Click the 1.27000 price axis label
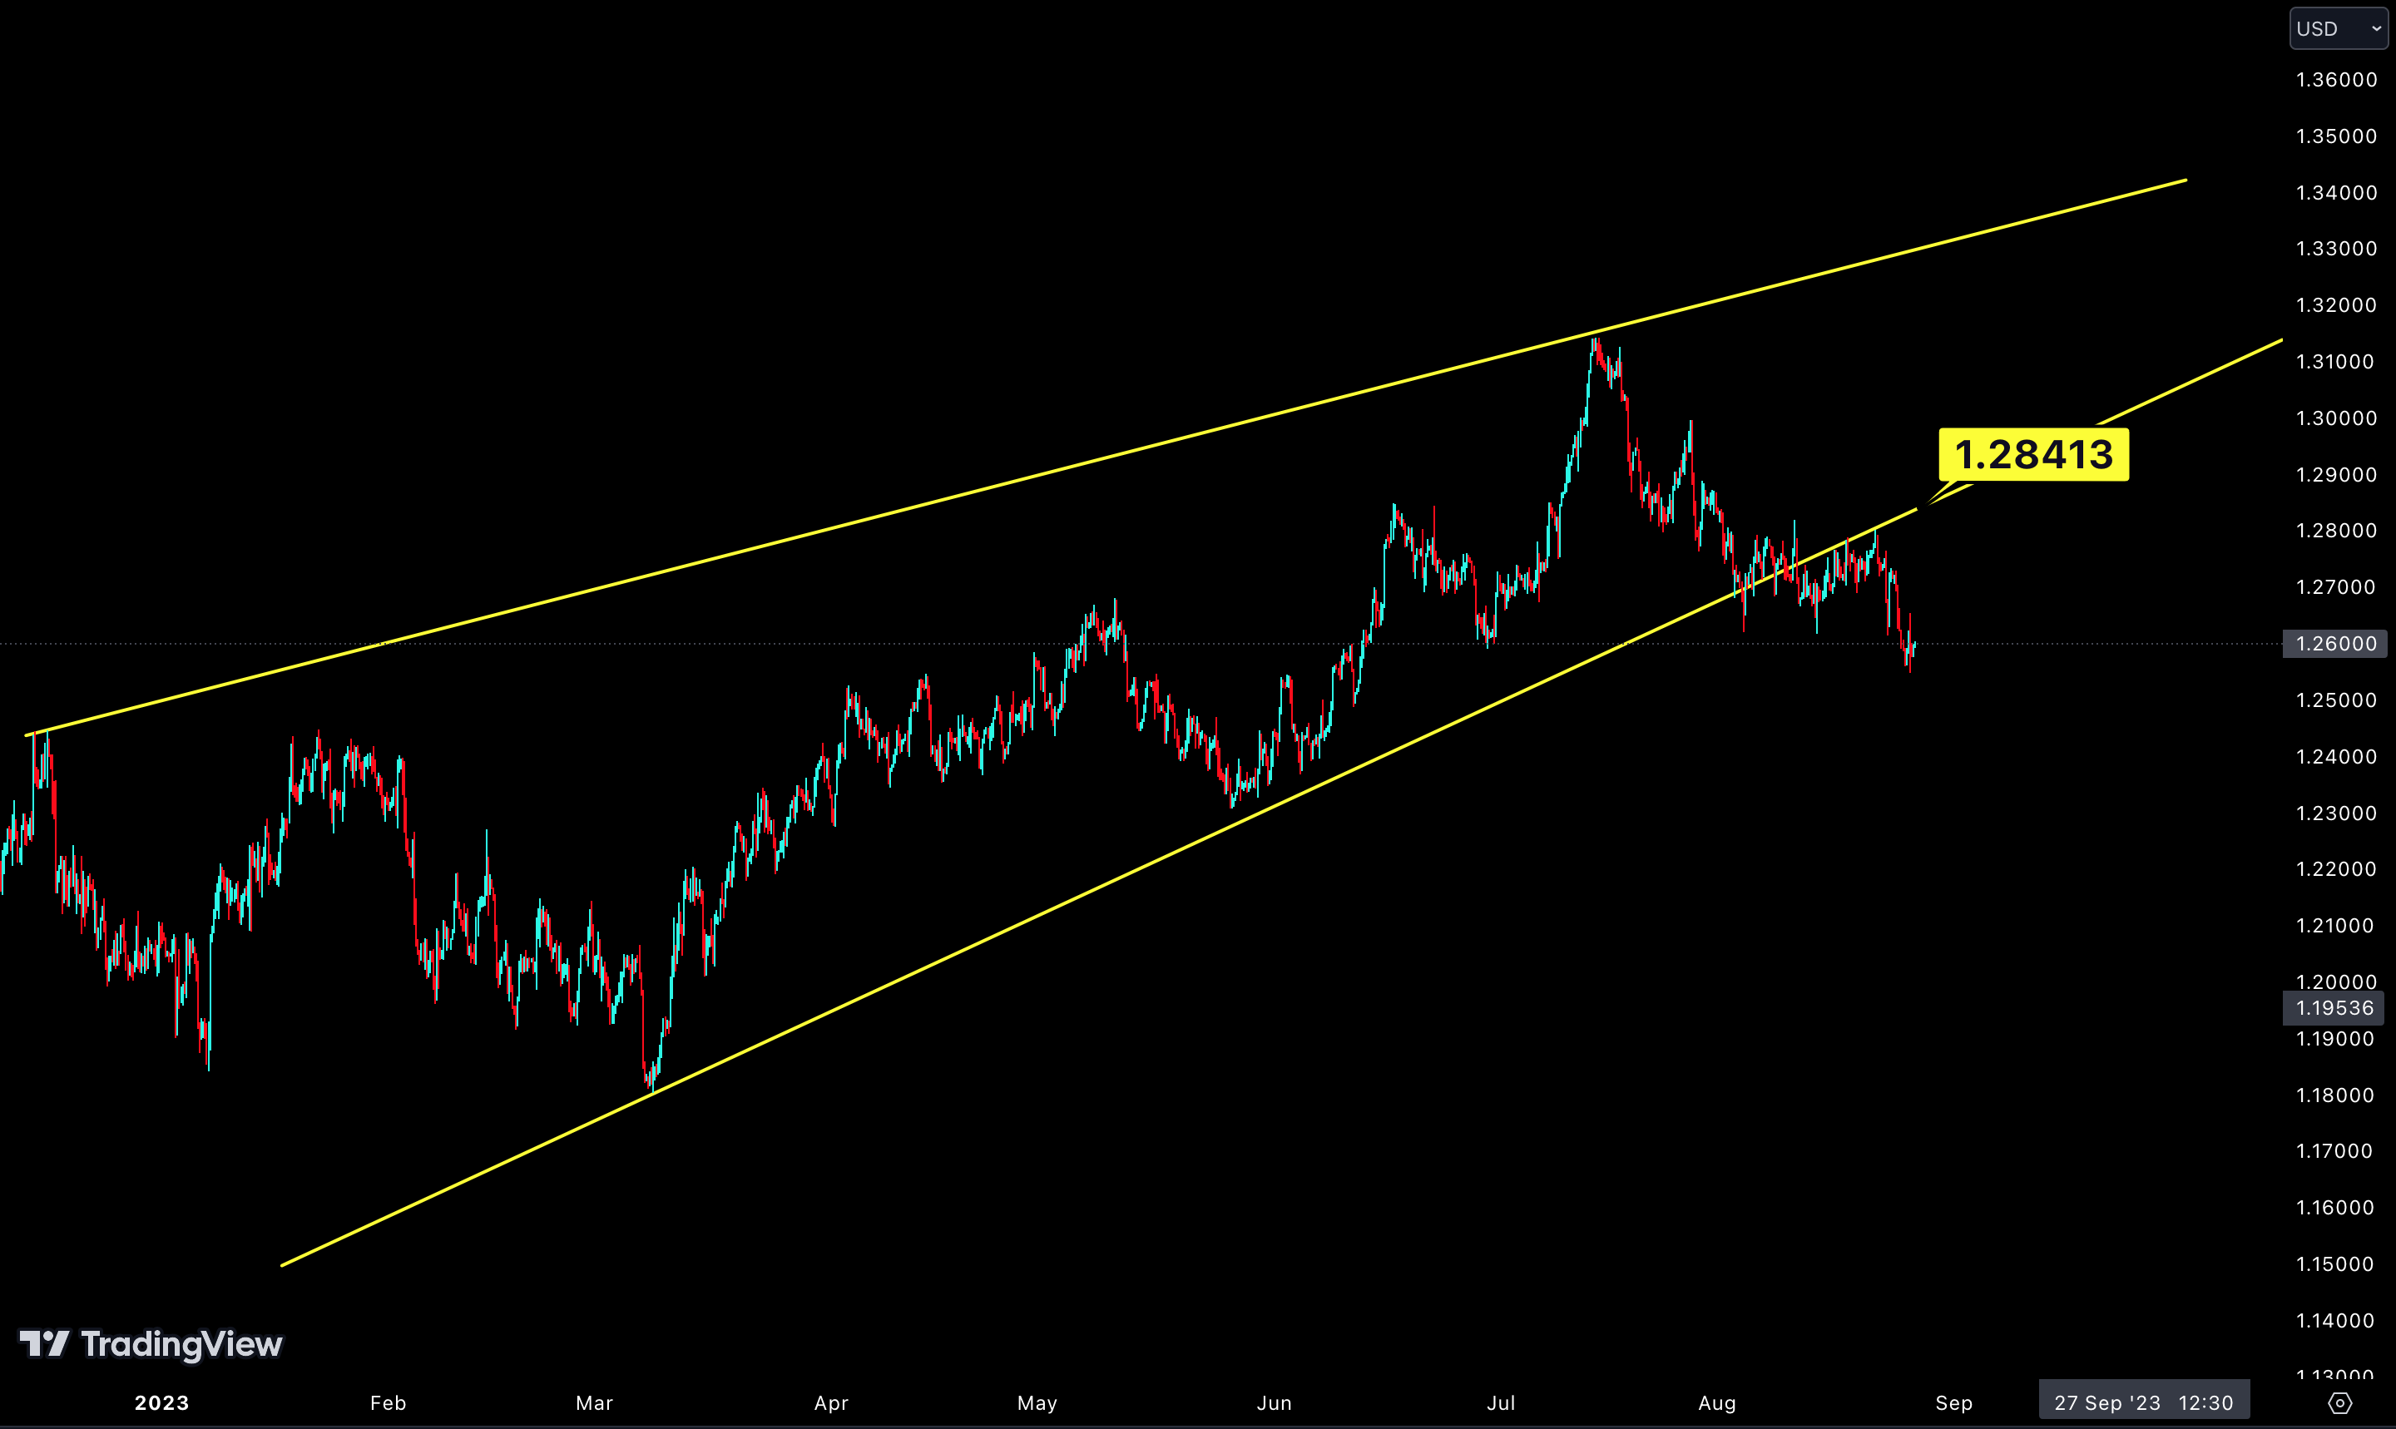 [x=2336, y=587]
